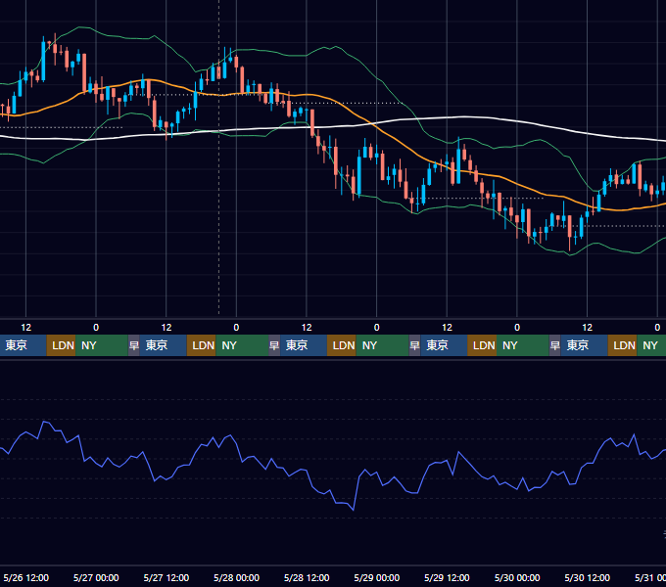
Task: Select the 5/27 12:00 date label
Action: 166,577
